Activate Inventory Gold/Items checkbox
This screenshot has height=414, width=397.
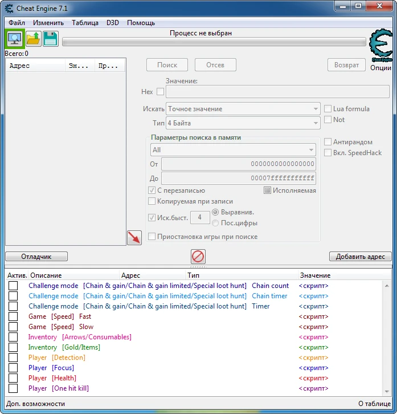(x=13, y=347)
